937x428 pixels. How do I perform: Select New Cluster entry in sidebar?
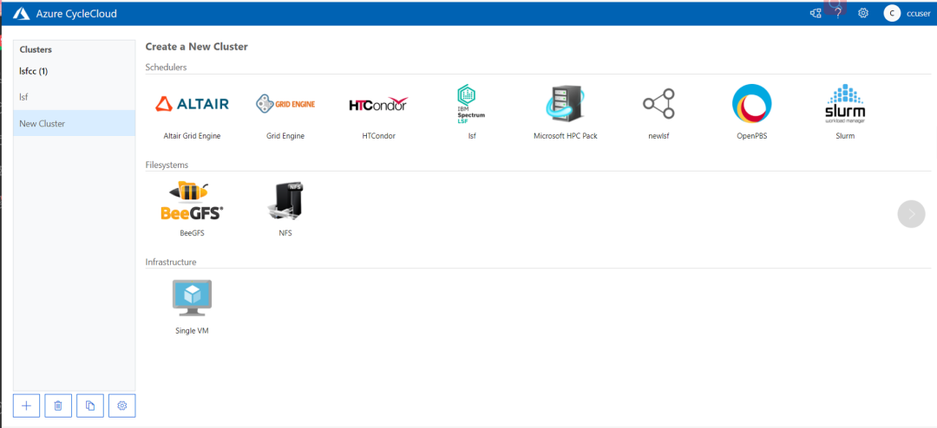pyautogui.click(x=74, y=124)
